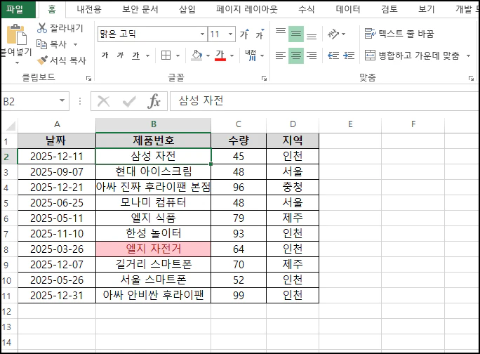Screen dimensions: 480x354
Task: Open underline style dropdown arrow
Action: tap(148, 55)
